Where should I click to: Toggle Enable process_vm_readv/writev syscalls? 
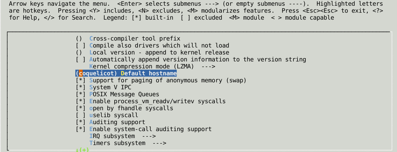(150, 101)
